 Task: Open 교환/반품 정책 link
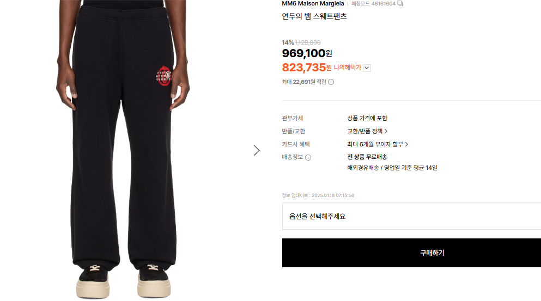[367, 131]
